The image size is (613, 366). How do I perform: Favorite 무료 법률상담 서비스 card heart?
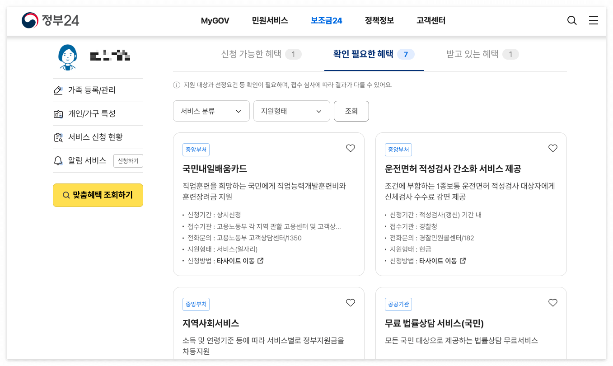pyautogui.click(x=553, y=303)
